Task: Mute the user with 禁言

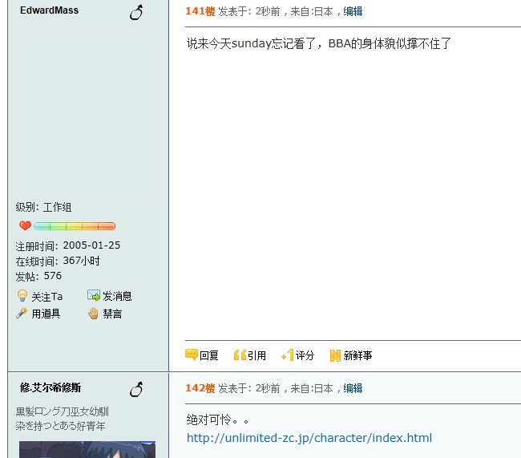Action: pos(112,314)
